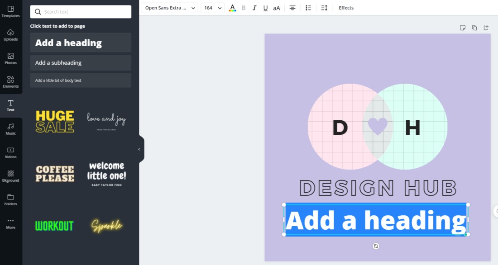Toggle uppercase aA formatting

click(x=277, y=8)
